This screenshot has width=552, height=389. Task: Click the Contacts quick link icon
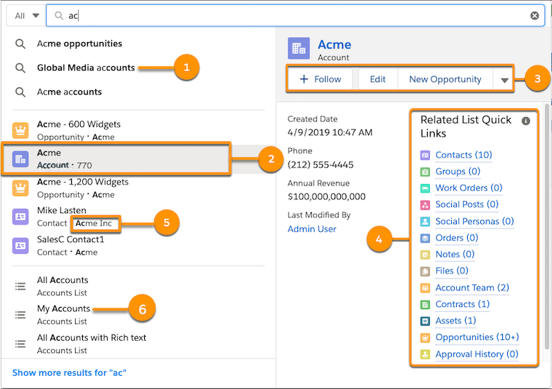425,155
